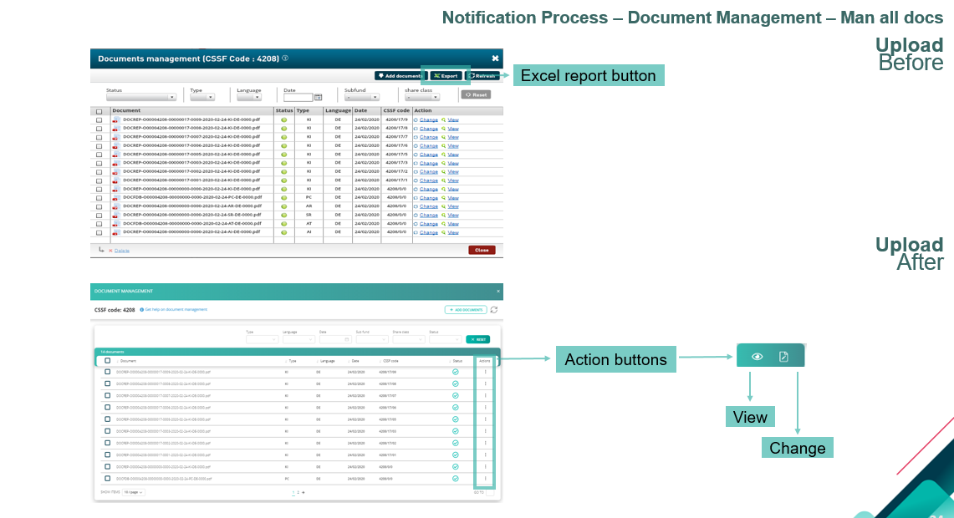The image size is (954, 518).
Task: Click the CSSF code column header in the old window
Action: pyautogui.click(x=396, y=110)
